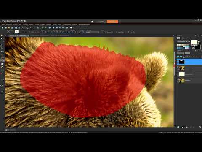202x152 pixels.
Task: Select the solid cream fill layer thumbnail
Action: (182, 74)
